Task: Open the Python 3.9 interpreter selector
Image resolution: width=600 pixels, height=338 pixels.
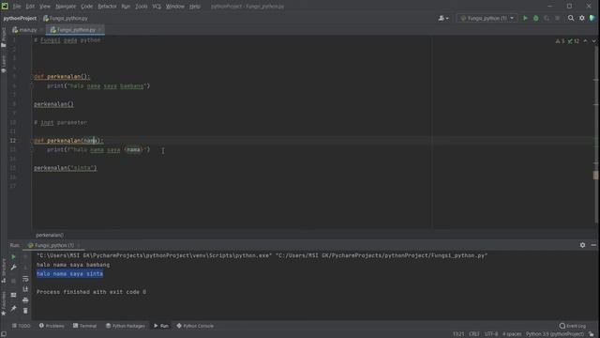Action: (x=555, y=334)
